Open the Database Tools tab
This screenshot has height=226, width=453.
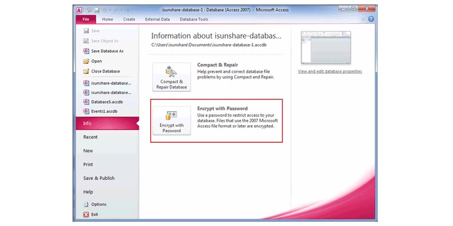coord(194,19)
